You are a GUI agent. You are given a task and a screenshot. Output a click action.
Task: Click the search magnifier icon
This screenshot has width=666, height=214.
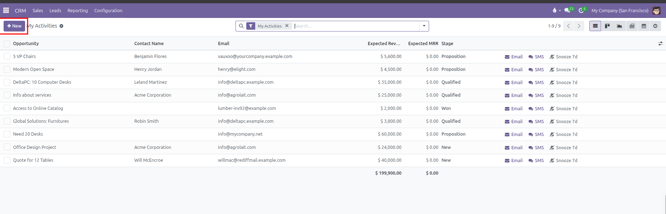click(x=241, y=26)
